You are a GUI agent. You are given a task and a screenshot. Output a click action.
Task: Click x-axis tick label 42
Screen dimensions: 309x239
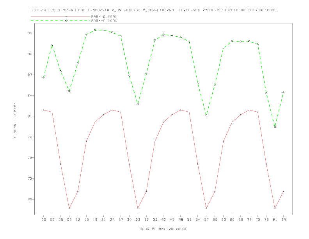click(163, 219)
